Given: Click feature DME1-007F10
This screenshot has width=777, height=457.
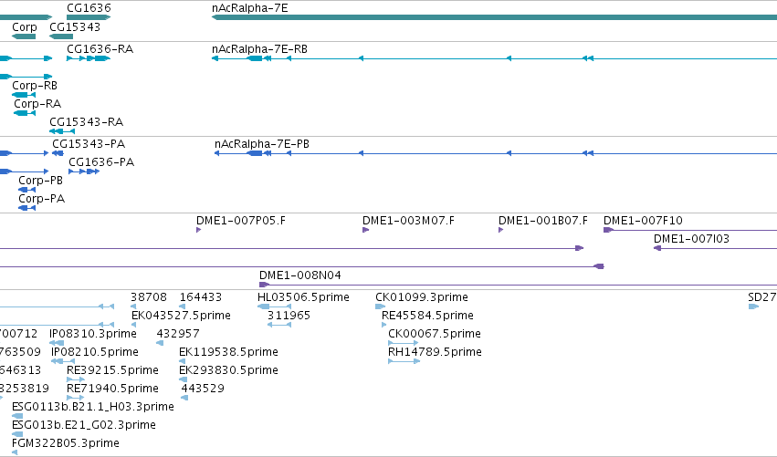Looking at the screenshot, I should pos(643,221).
